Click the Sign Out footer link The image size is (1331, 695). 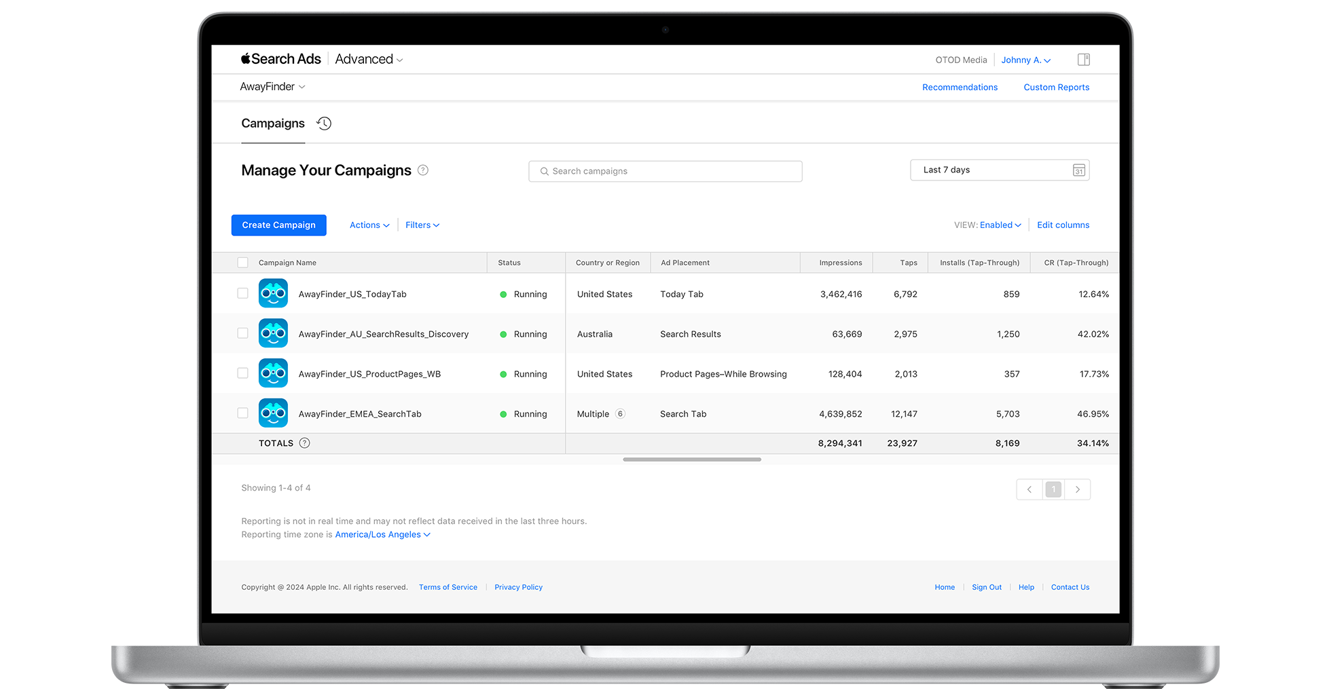pos(987,588)
